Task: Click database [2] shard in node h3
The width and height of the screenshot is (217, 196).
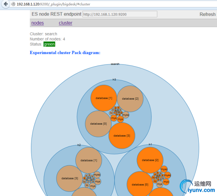Action: coord(130,99)
